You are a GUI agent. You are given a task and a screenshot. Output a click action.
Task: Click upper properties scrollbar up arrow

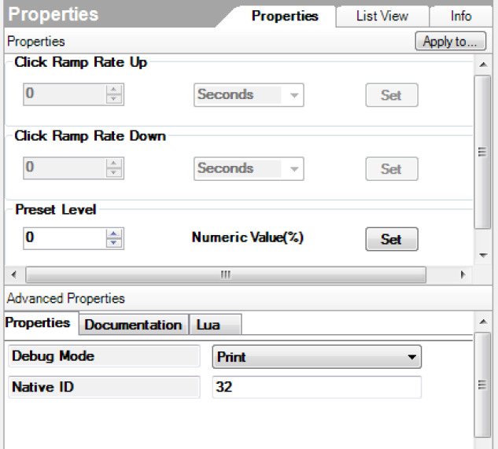pos(483,64)
